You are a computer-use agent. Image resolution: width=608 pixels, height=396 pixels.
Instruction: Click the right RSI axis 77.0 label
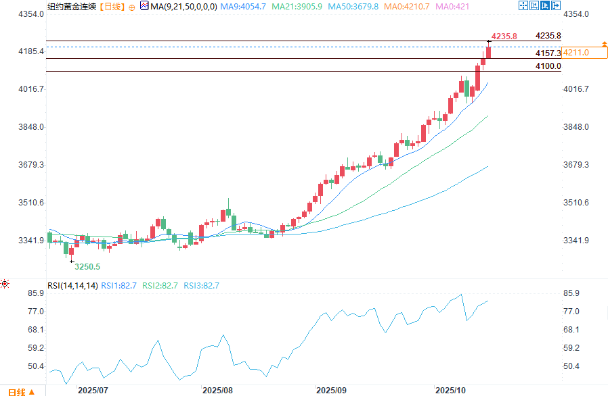pyautogui.click(x=571, y=312)
